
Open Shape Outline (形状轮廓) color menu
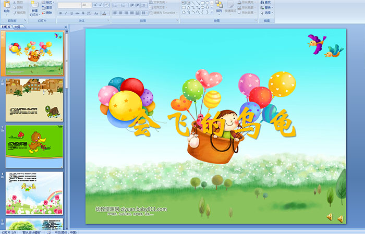(247, 7)
